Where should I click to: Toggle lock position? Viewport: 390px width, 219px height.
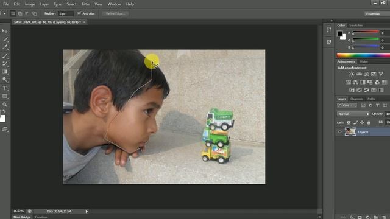click(x=362, y=122)
